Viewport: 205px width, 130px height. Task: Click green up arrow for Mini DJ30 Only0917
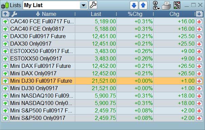pos(5,88)
